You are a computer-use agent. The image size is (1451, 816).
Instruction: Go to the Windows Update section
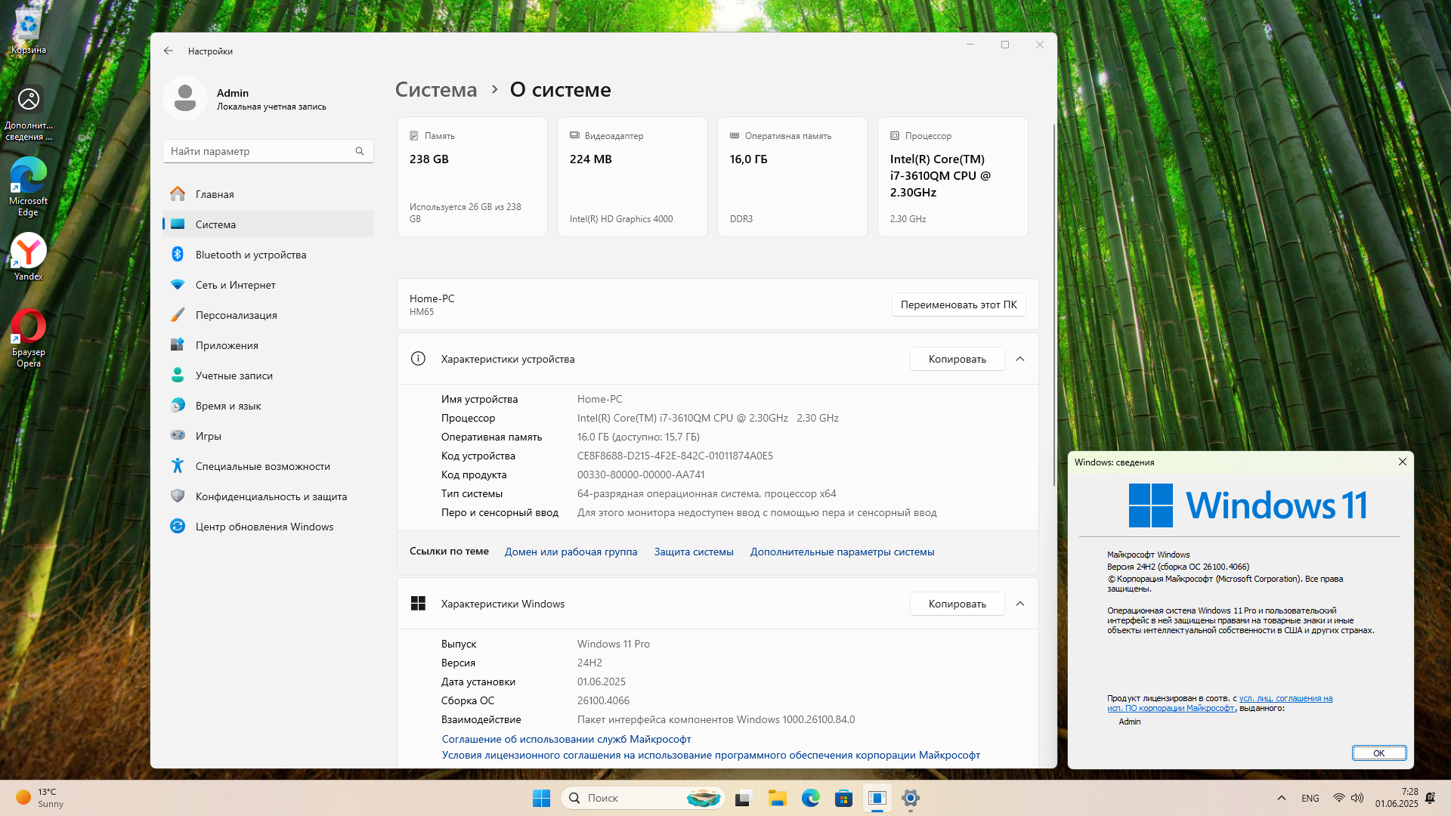click(264, 527)
